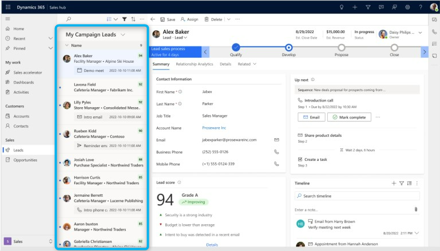Image resolution: width=440 pixels, height=251 pixels.
Task: Open Delete split-button dropdown arrow
Action: point(229,19)
